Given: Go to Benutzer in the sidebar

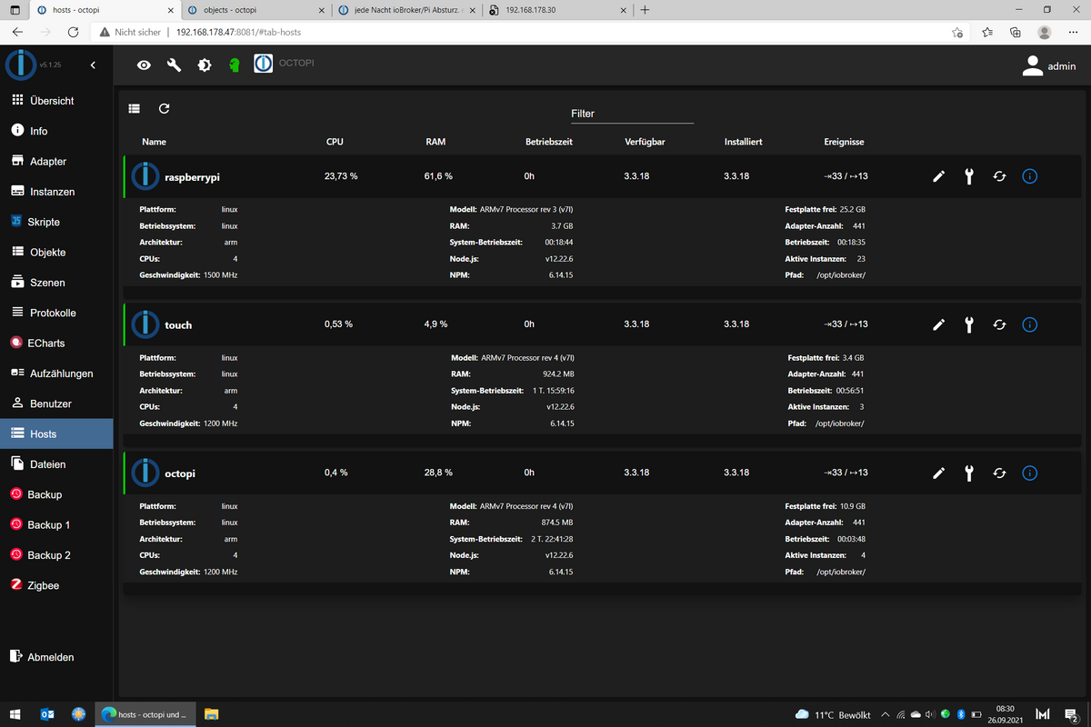Looking at the screenshot, I should pos(56,403).
